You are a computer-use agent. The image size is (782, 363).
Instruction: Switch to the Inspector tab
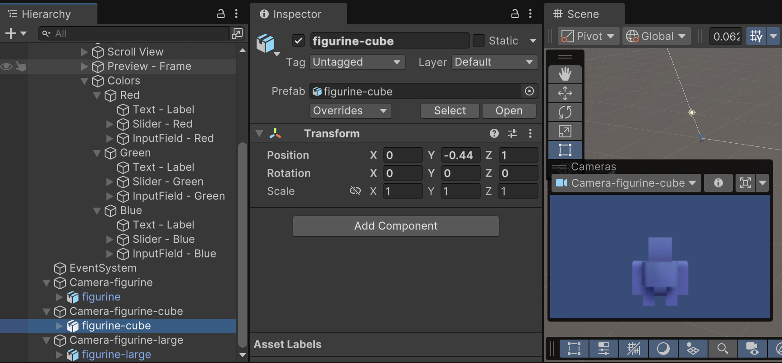[x=297, y=14]
